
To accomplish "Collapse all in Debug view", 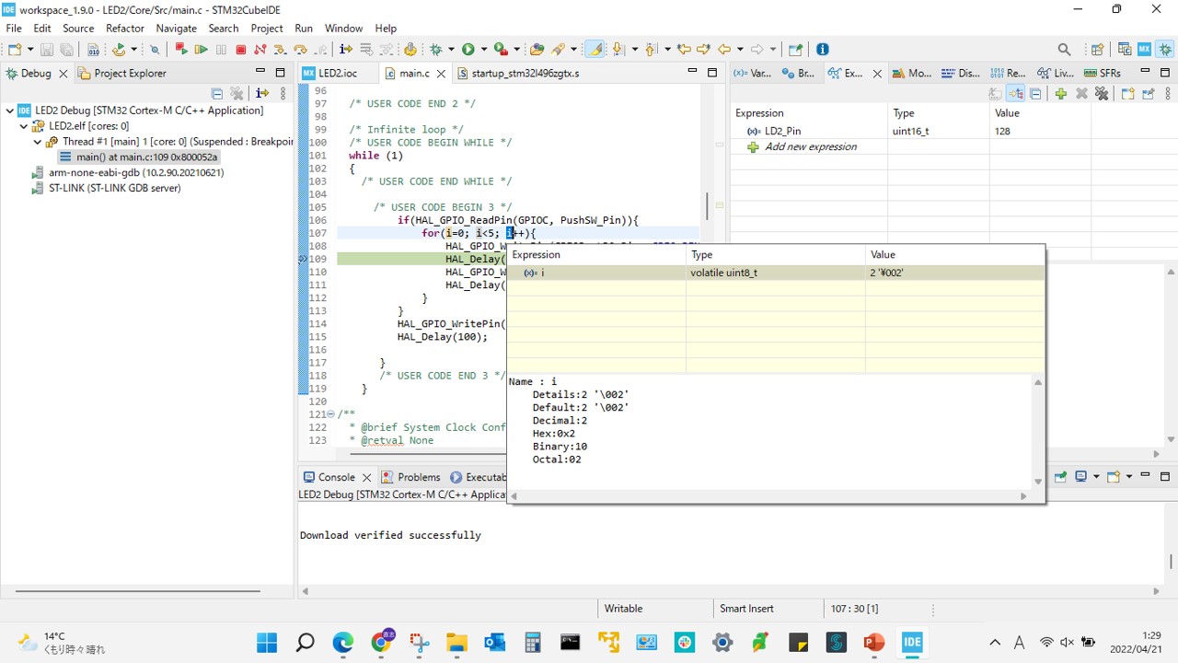I will click(217, 93).
